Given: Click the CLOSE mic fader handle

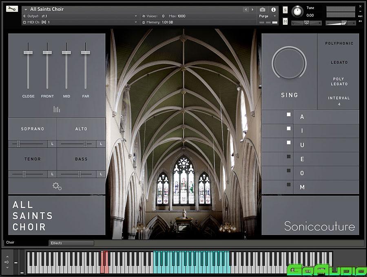Looking at the screenshot, I should [28, 52].
